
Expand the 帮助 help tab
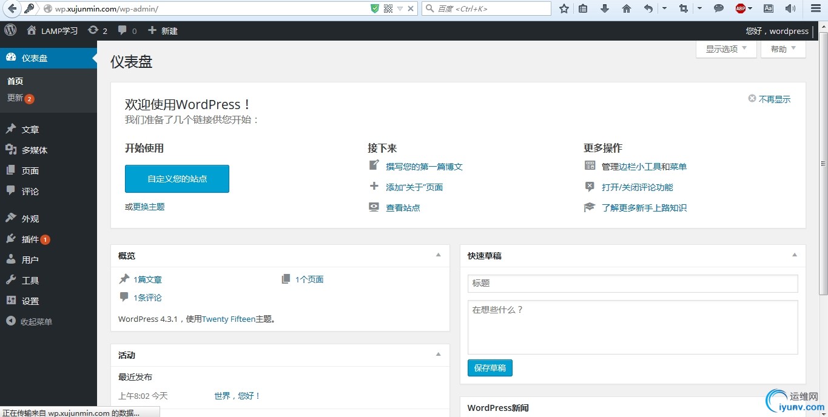coord(783,49)
